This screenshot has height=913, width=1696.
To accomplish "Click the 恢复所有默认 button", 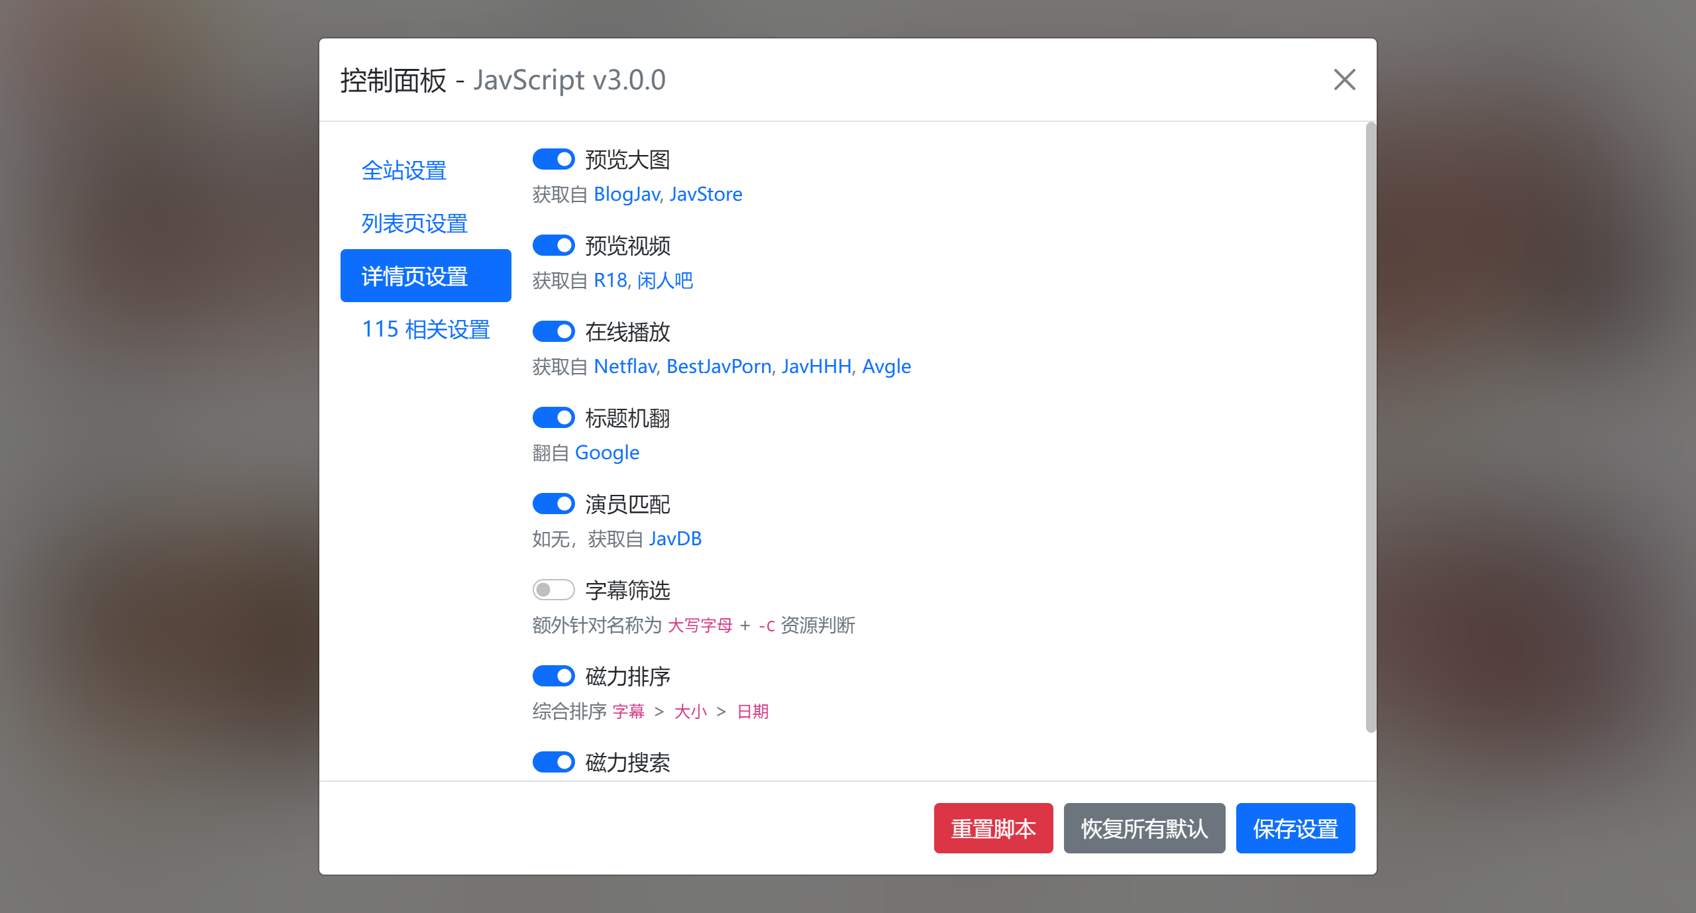I will pos(1144,828).
